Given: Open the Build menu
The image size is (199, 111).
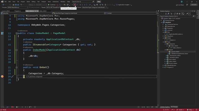Looking at the screenshot, I should pos(28,2).
